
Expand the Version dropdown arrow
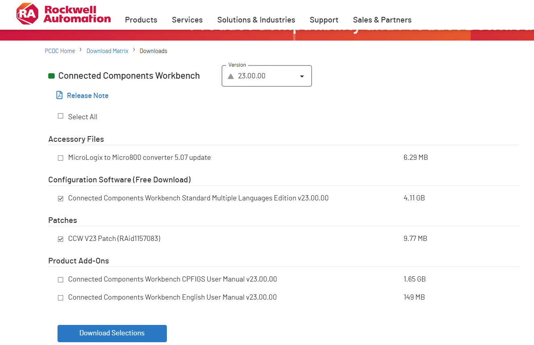[302, 76]
